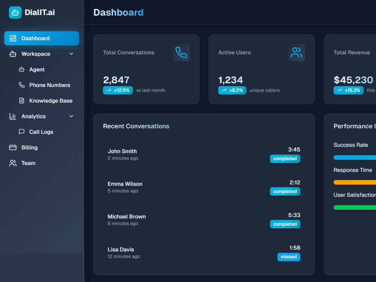This screenshot has height=282, width=376.
Task: Click Emma Wilson's completed status badge
Action: tap(285, 191)
